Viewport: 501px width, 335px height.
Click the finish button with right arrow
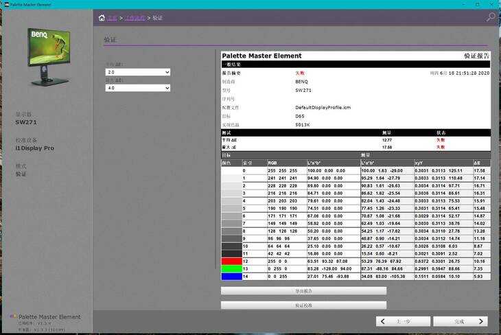point(461,321)
